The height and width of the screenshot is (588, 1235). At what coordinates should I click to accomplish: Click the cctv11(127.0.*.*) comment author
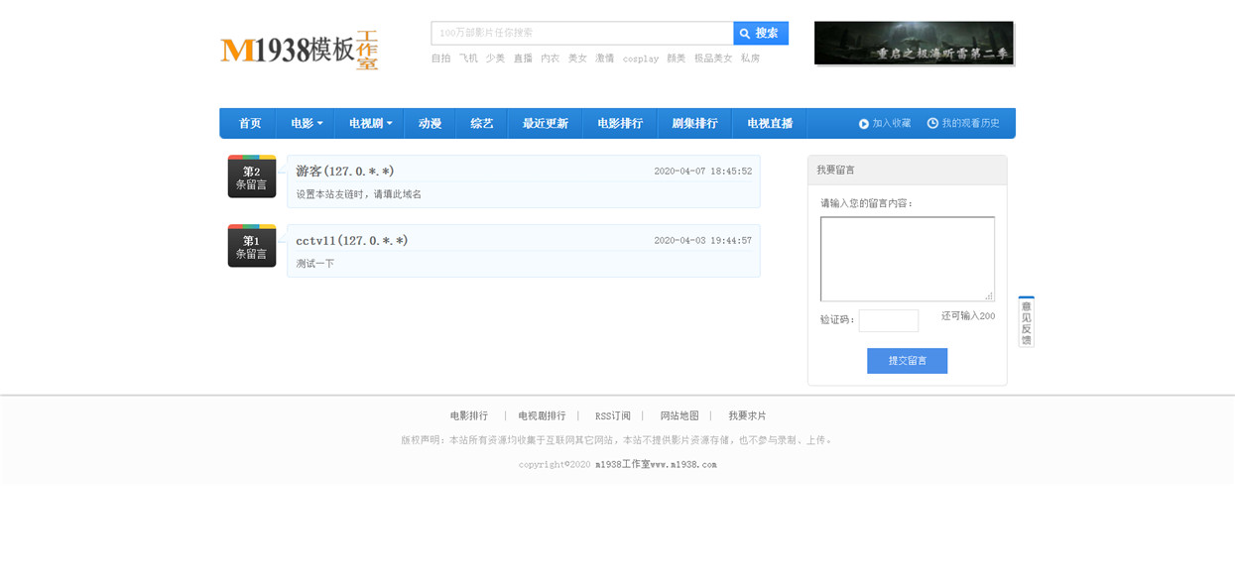[x=351, y=240]
